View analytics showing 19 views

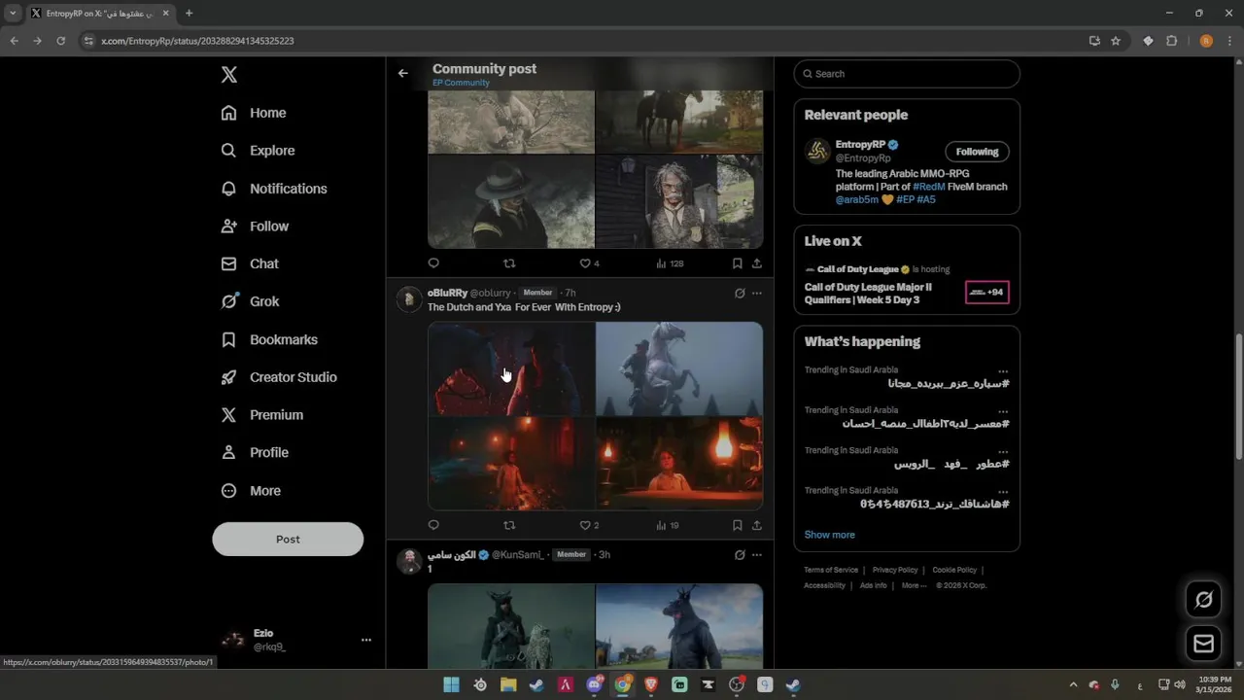(x=667, y=525)
